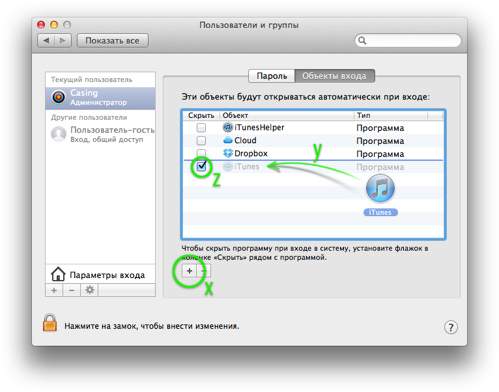This screenshot has width=499, height=392.
Task: Click the guest user silhouette icon
Action: [x=59, y=134]
